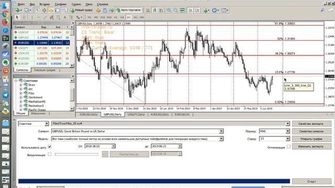Expand the Fibo folder in the navigator
The width and height of the screenshot is (335, 188).
21,93
